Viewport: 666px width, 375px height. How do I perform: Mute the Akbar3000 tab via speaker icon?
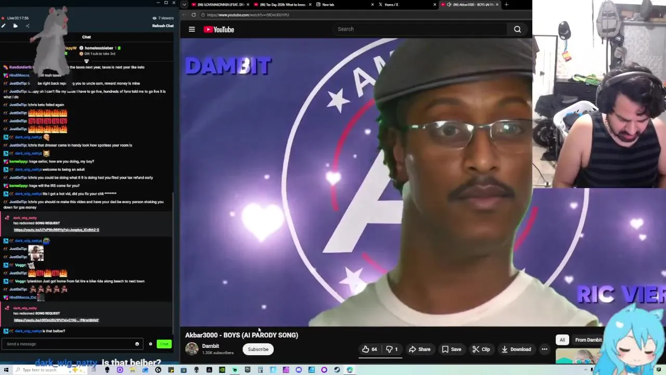point(449,5)
